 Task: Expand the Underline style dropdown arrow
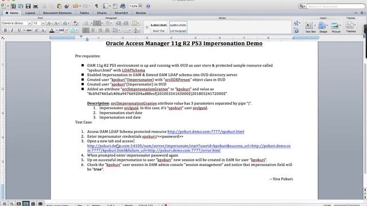24,30
